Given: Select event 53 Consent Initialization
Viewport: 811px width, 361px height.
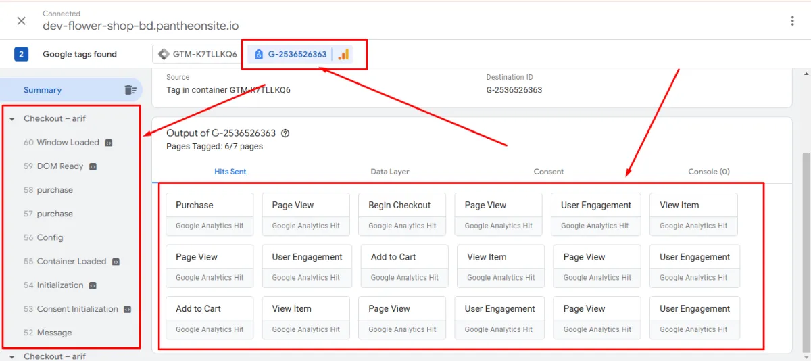Looking at the screenshot, I should coord(71,309).
